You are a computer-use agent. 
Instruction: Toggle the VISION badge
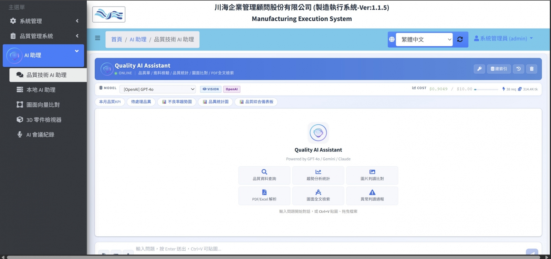click(x=211, y=89)
